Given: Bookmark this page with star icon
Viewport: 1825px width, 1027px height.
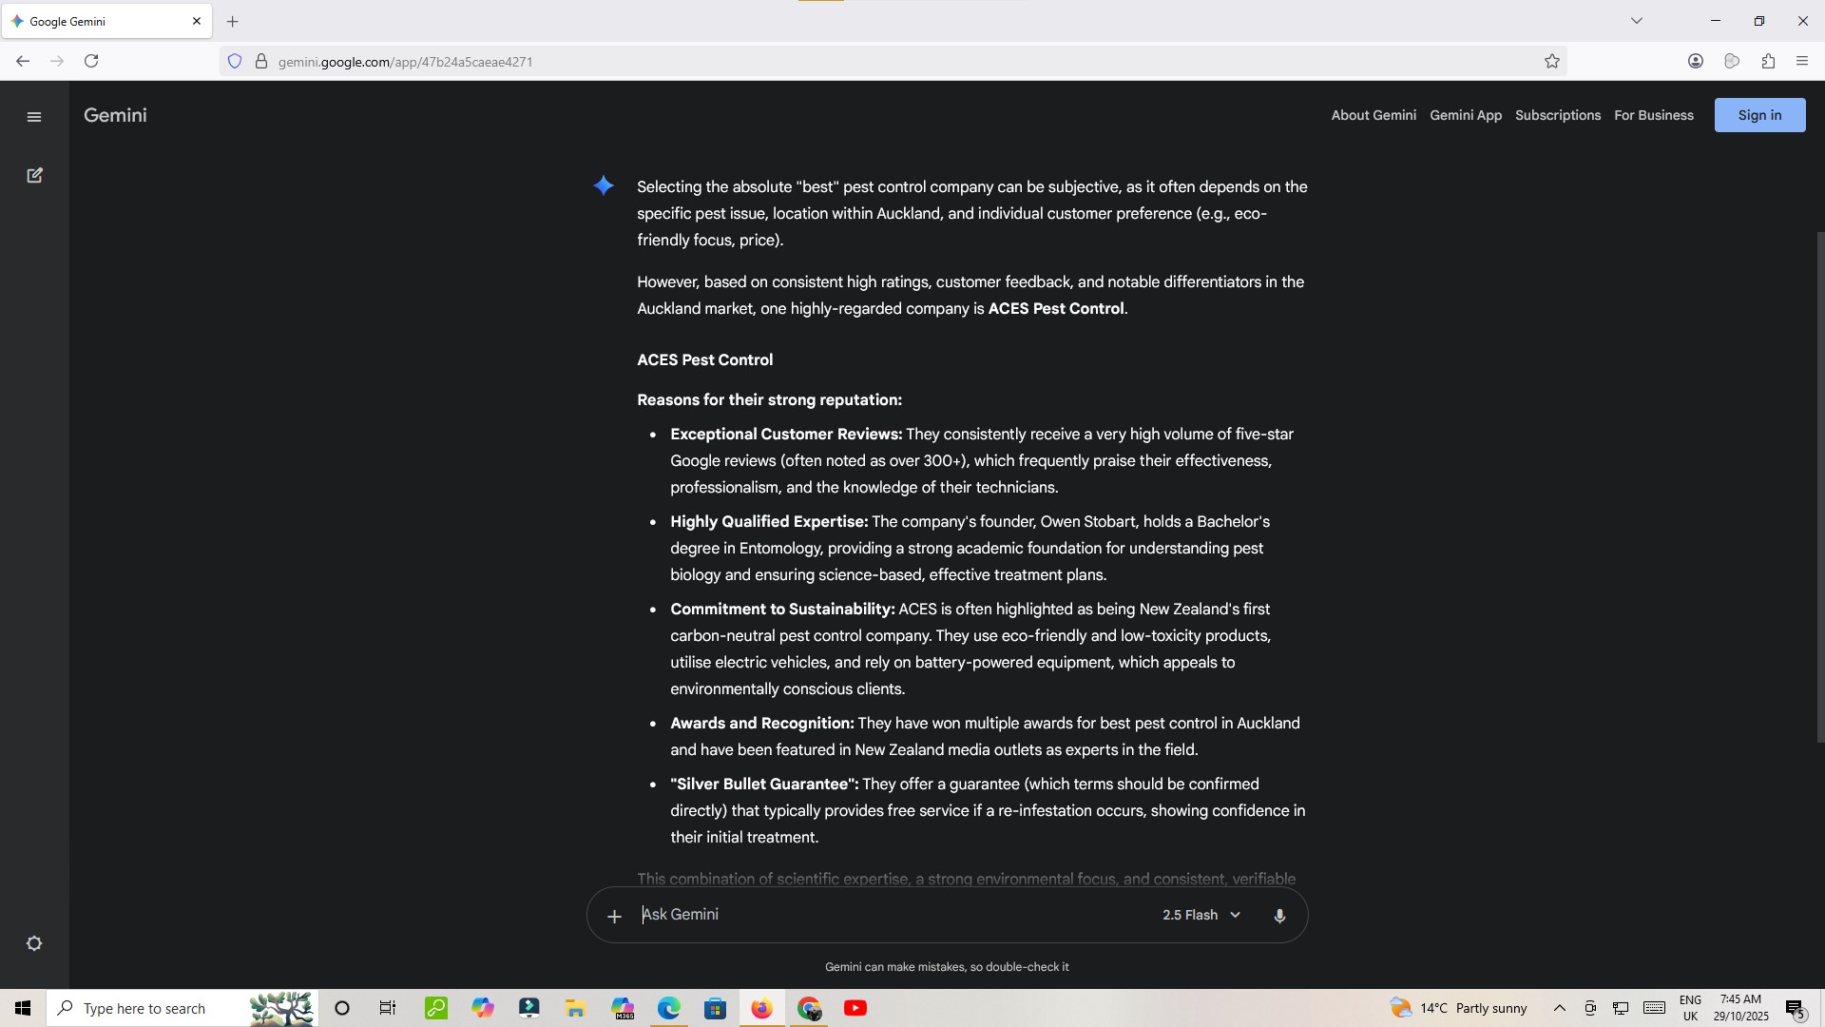Looking at the screenshot, I should (x=1552, y=62).
